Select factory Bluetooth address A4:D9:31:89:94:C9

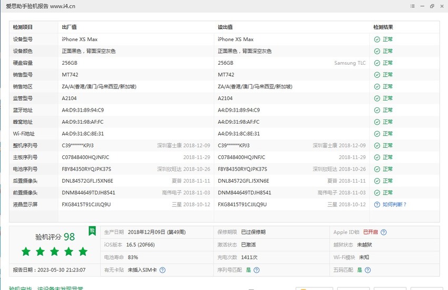[x=83, y=110]
